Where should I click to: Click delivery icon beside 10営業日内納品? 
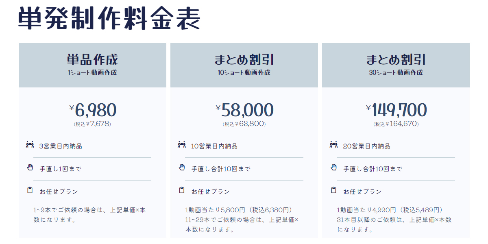(182, 144)
